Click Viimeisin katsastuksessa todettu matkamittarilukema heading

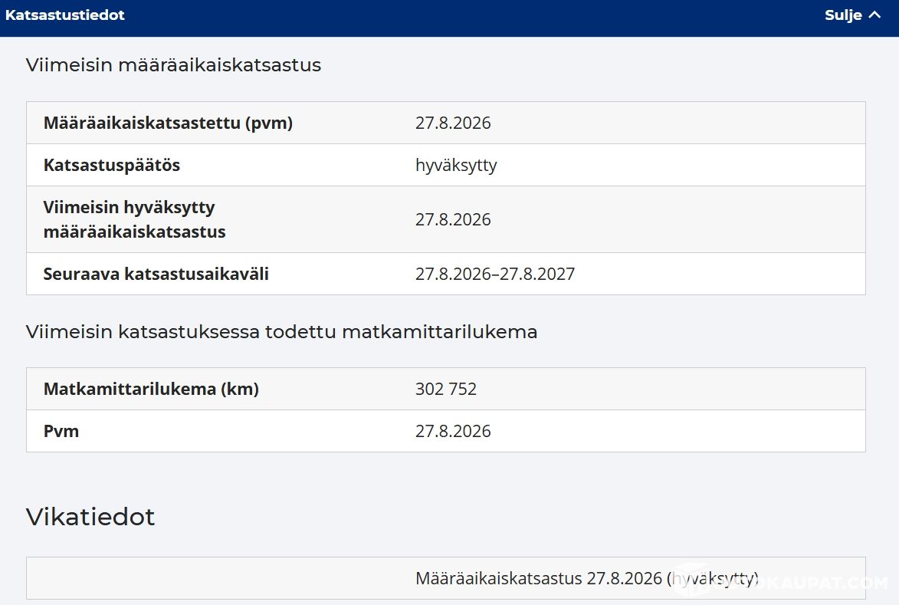tap(281, 331)
